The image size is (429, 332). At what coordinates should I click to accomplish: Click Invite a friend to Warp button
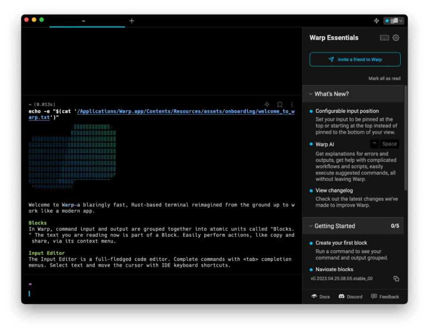(x=355, y=59)
